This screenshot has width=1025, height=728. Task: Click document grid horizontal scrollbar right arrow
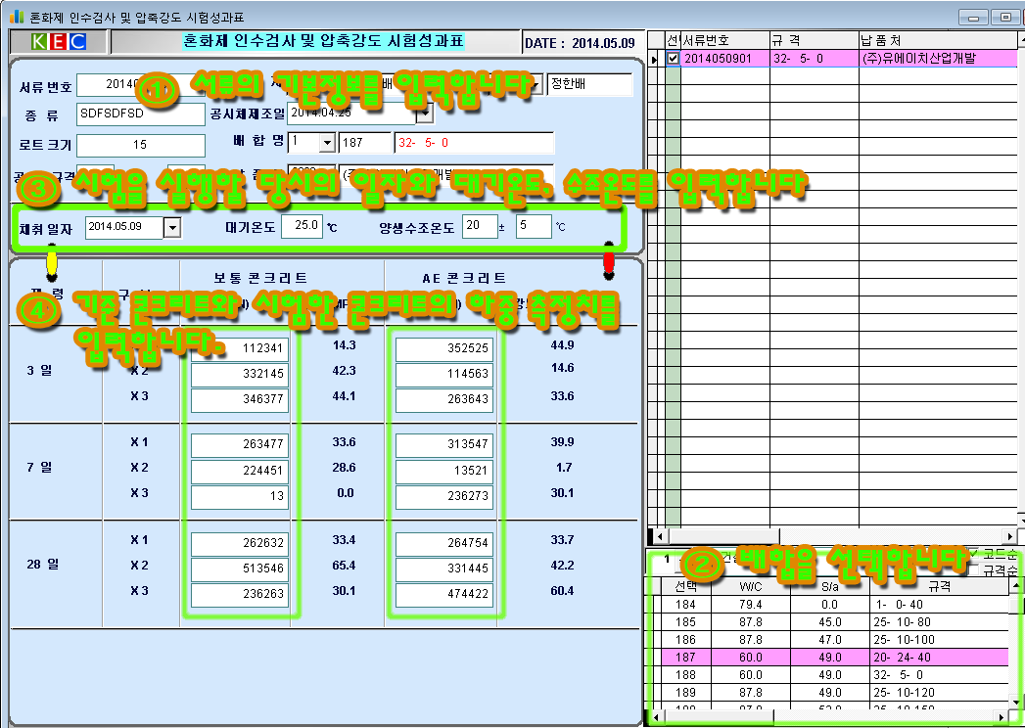tap(1010, 536)
